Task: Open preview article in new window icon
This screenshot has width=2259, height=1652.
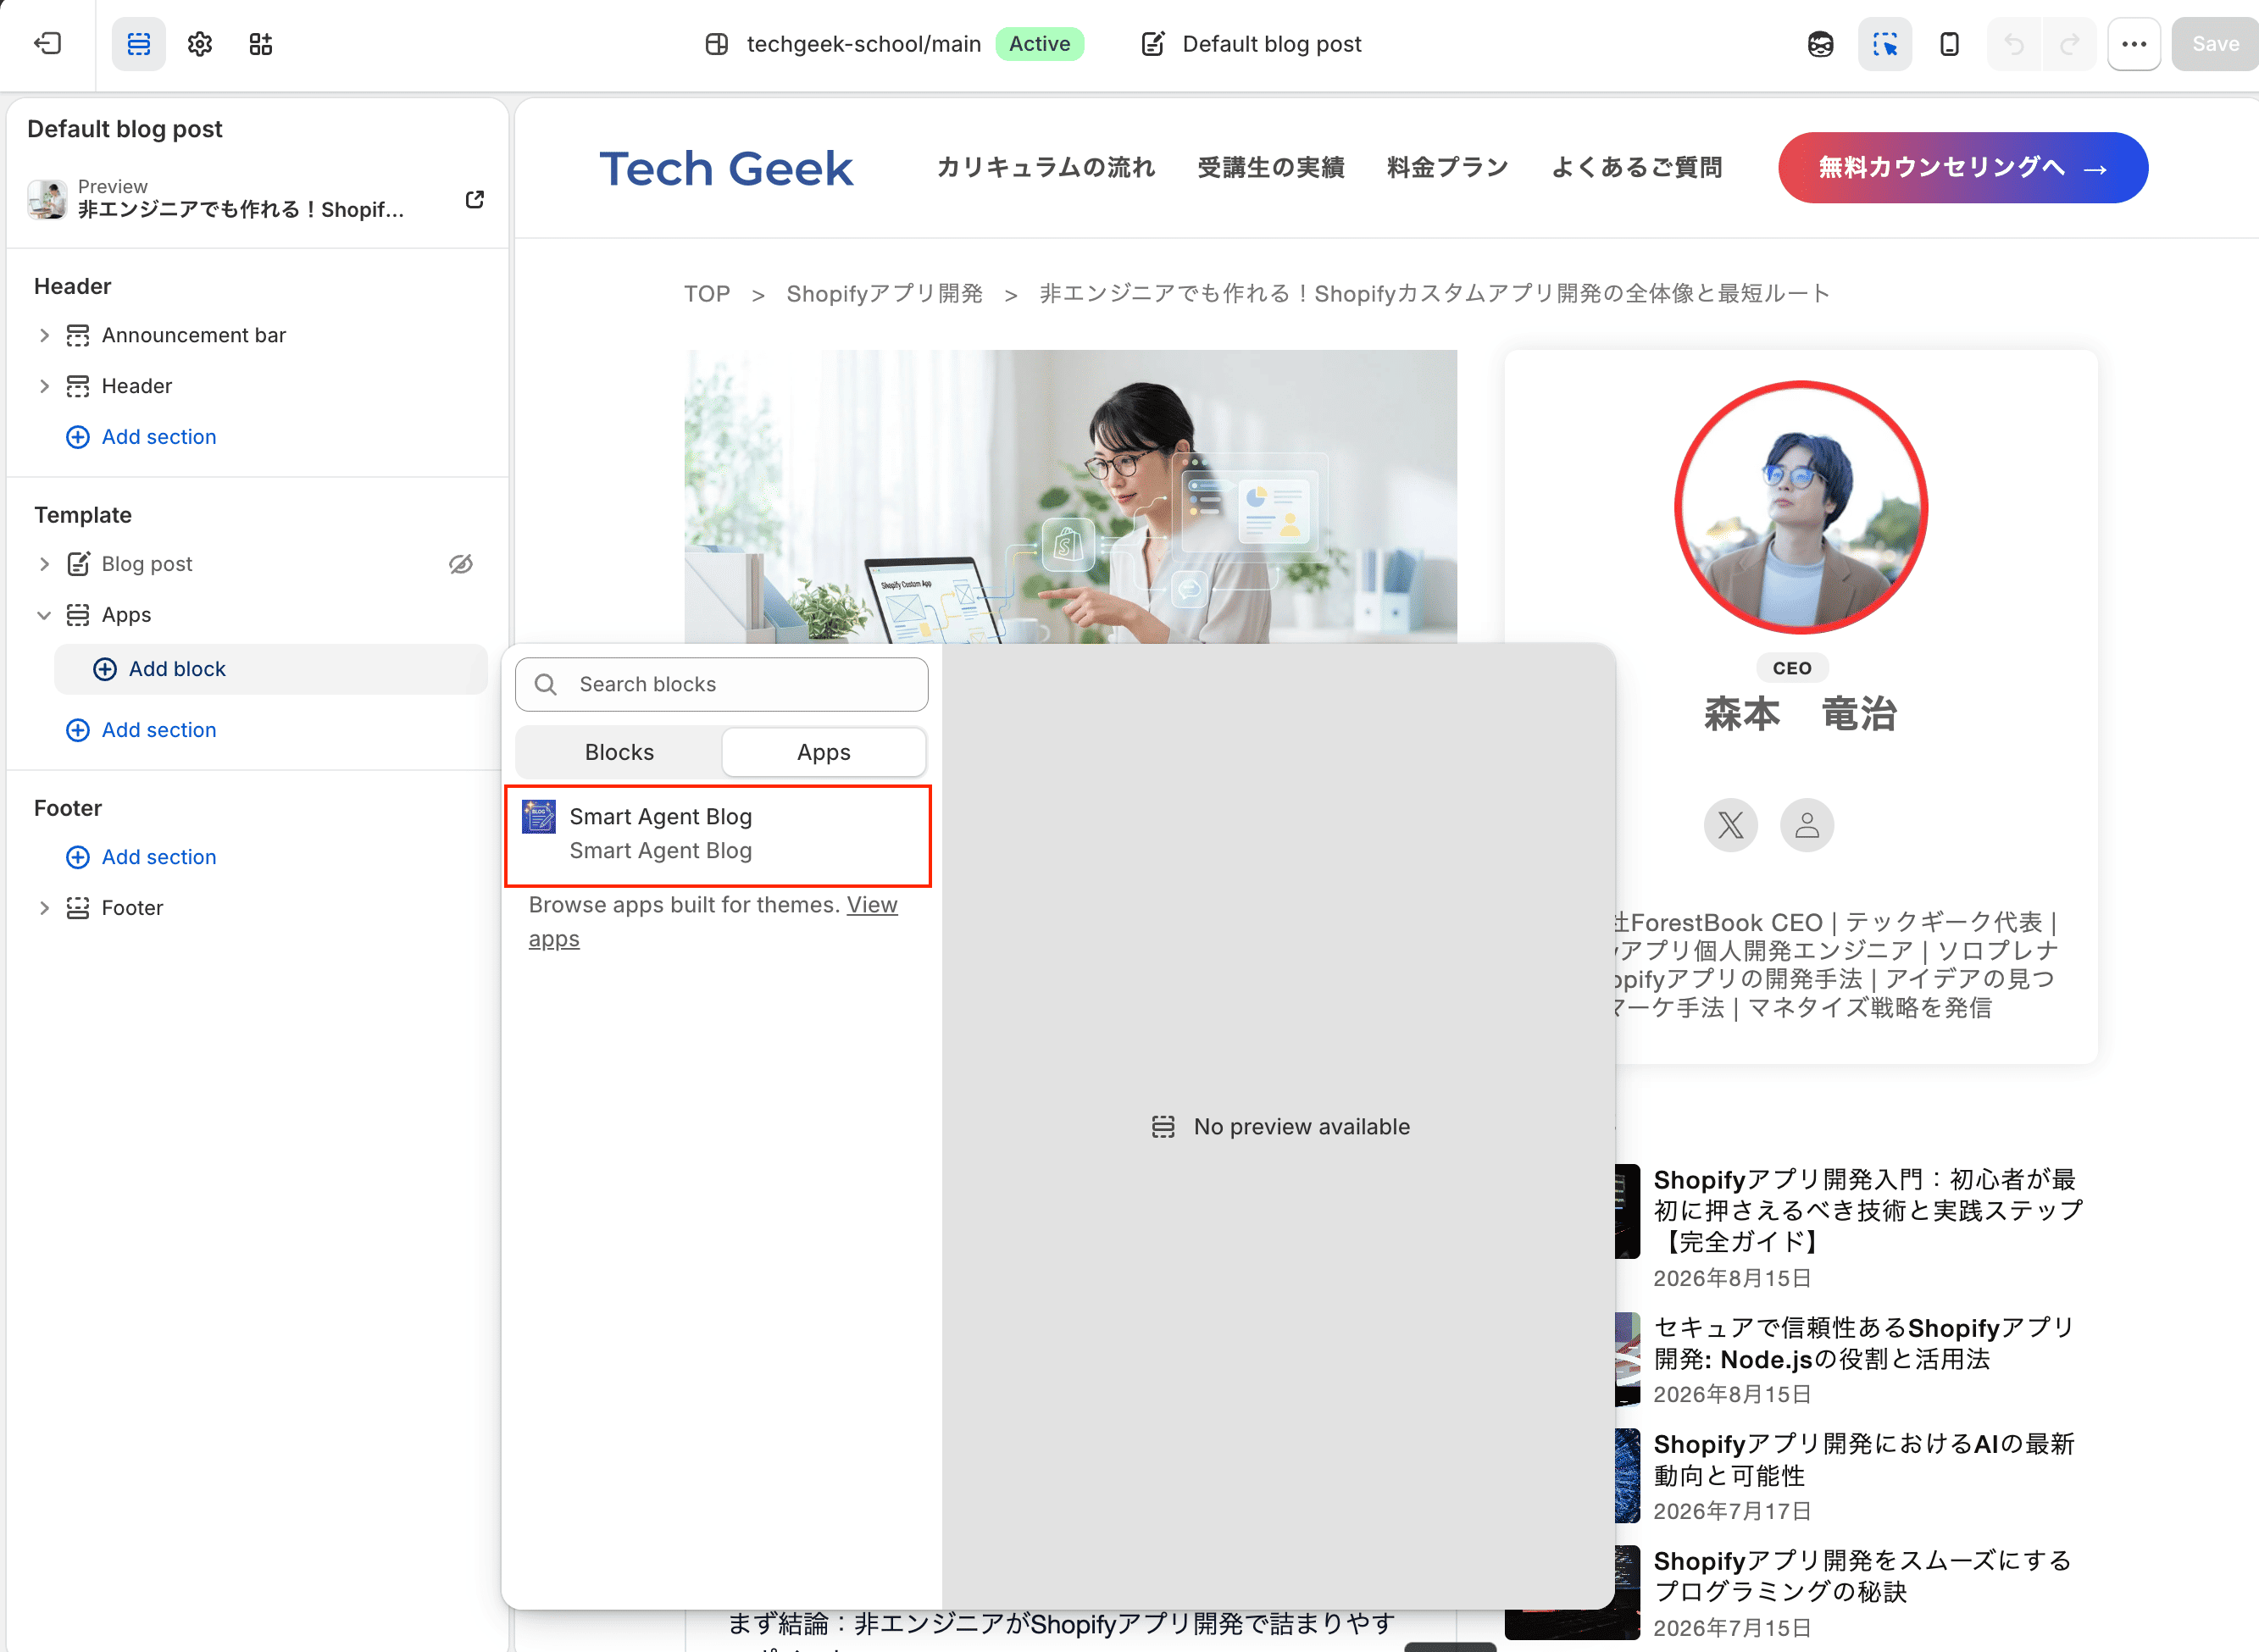Action: pyautogui.click(x=475, y=199)
